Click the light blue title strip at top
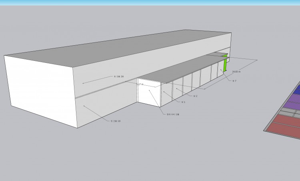Viewport: 300px width, 181px height. (150, 2)
